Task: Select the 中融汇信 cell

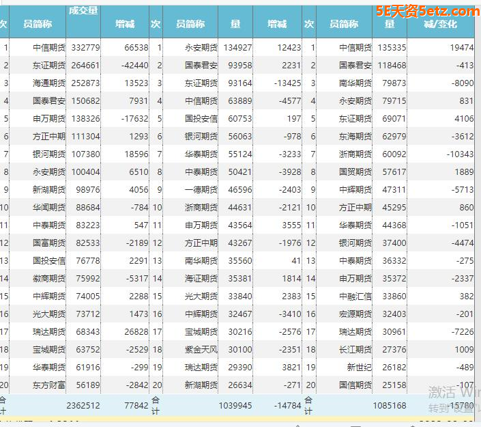Action: pos(355,297)
